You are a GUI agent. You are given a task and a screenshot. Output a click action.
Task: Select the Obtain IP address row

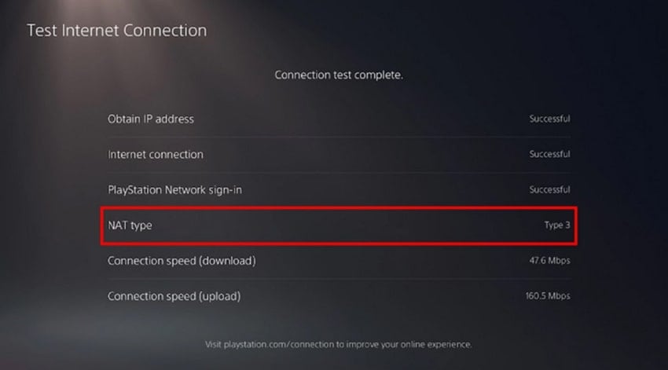339,119
